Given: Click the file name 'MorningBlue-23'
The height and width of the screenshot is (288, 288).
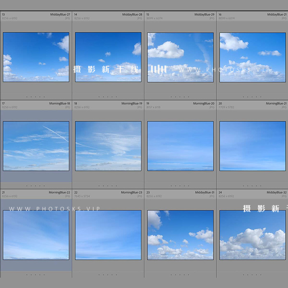Looking at the screenshot, I should tap(132, 193).
